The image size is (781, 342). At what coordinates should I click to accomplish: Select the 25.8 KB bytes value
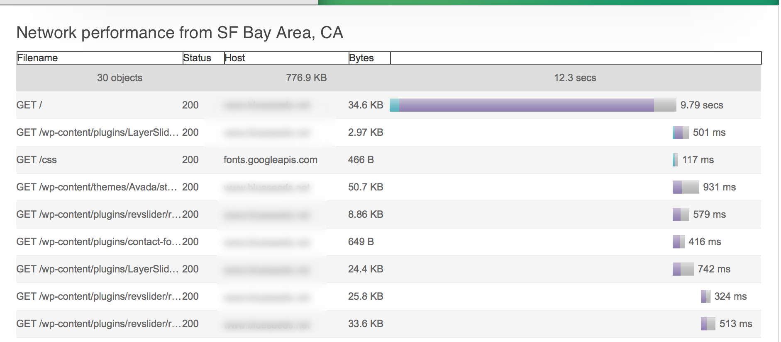(366, 296)
